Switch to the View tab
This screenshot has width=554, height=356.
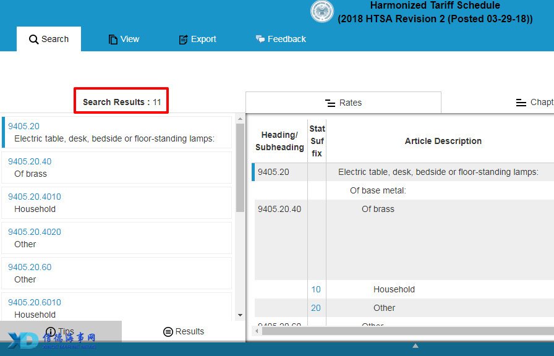(x=124, y=39)
